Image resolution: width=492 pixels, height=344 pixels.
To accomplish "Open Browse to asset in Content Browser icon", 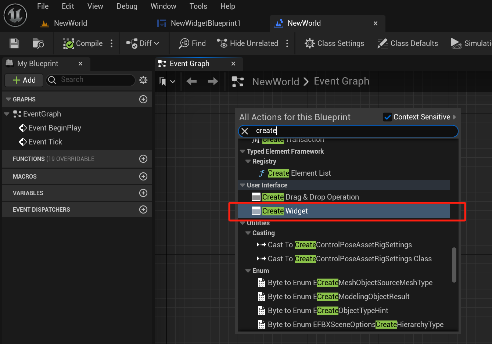I will click(38, 43).
